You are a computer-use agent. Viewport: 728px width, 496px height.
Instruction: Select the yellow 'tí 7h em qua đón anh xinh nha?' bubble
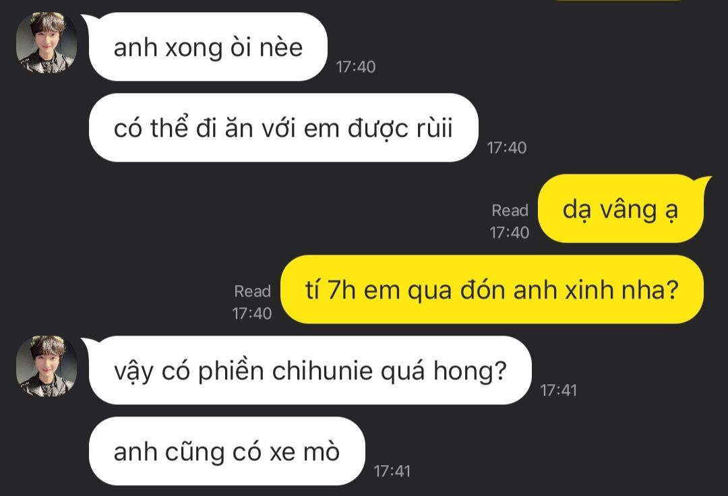(x=492, y=290)
